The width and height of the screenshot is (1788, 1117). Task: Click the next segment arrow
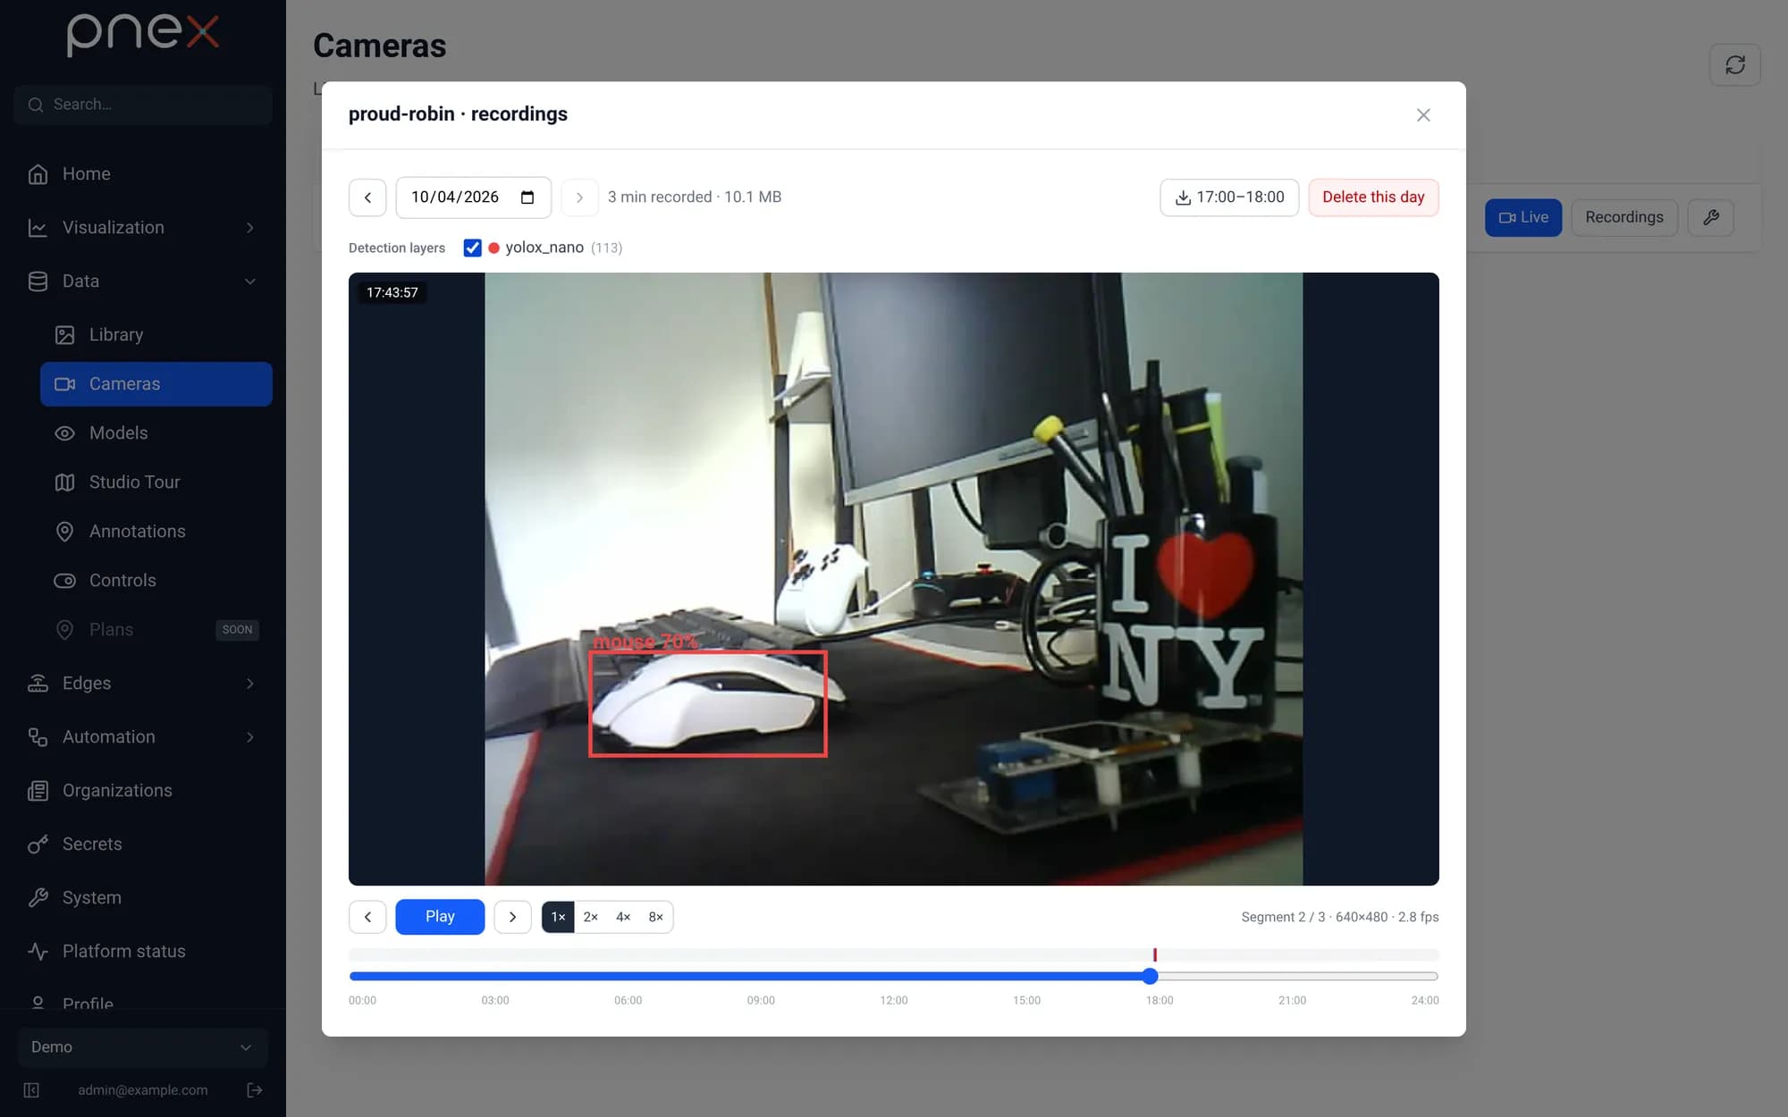click(x=512, y=917)
